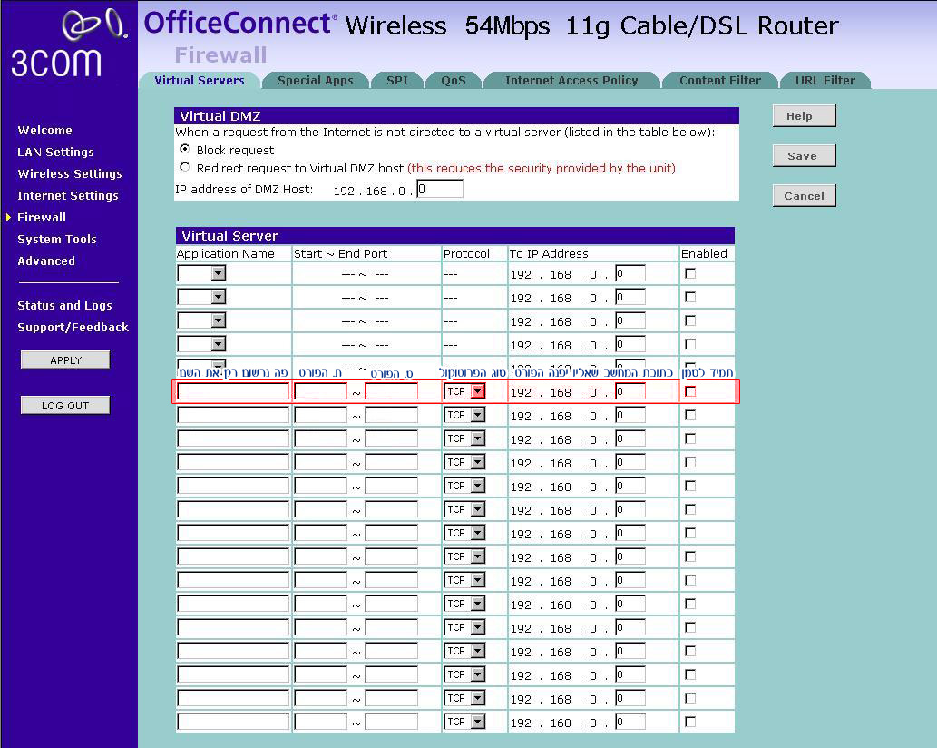Go to Status and Logs

tap(64, 305)
